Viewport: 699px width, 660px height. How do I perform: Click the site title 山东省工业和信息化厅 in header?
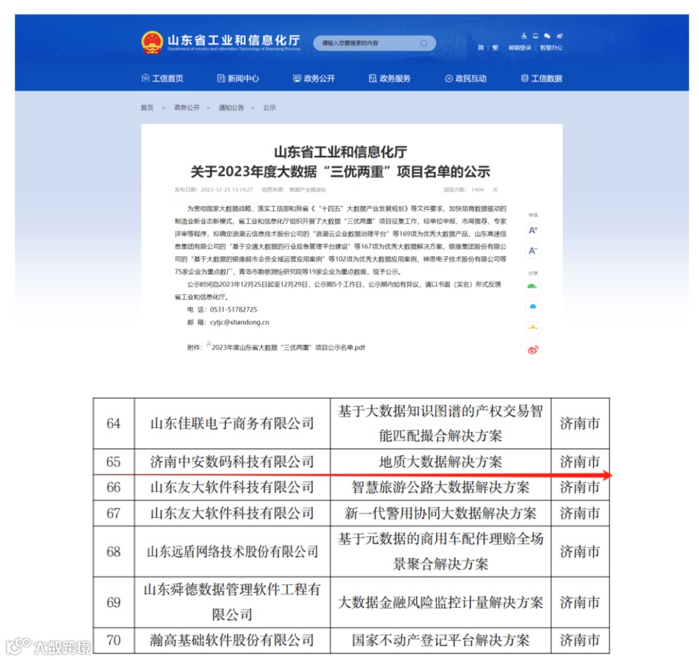tap(234, 39)
